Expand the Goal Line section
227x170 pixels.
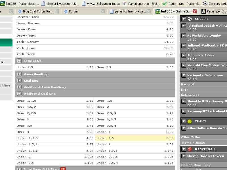tap(19, 80)
